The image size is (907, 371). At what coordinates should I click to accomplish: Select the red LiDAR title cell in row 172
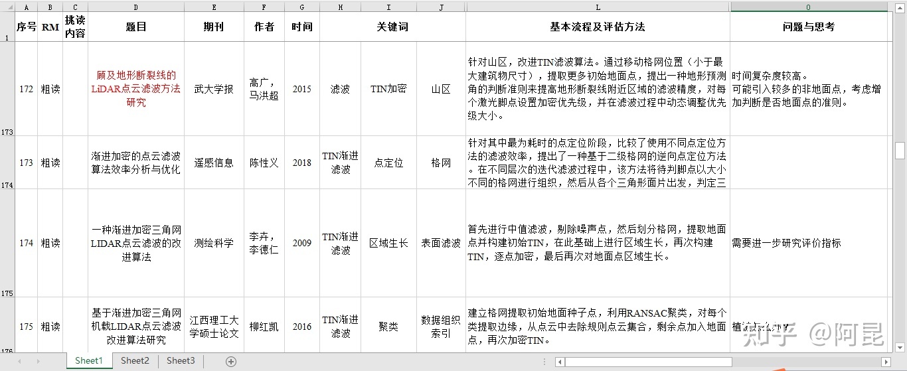[136, 89]
